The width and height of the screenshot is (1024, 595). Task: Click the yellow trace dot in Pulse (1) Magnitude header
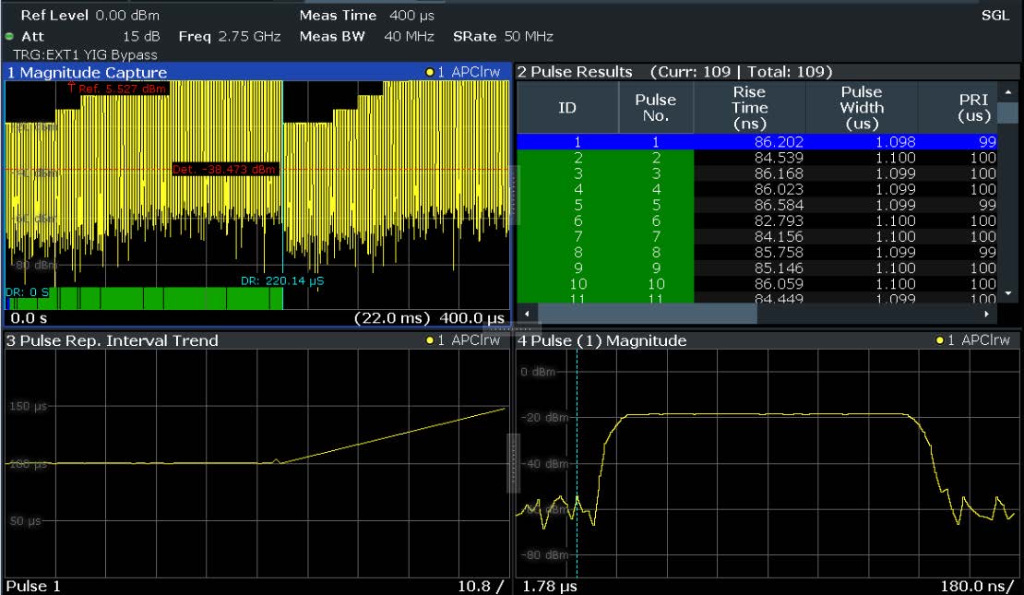click(939, 340)
